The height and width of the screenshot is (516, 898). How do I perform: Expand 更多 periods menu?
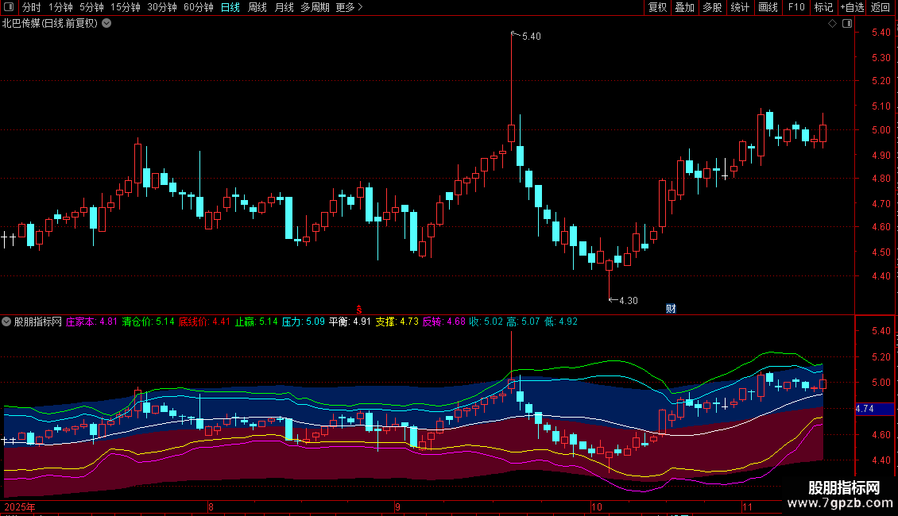coord(349,8)
